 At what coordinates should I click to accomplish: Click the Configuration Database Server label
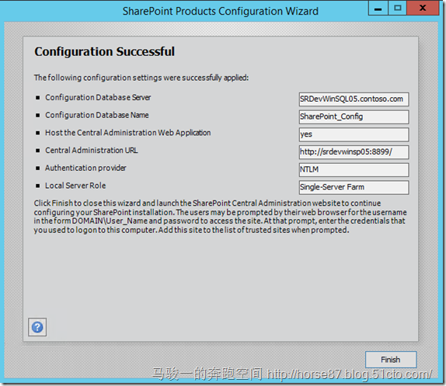point(98,98)
